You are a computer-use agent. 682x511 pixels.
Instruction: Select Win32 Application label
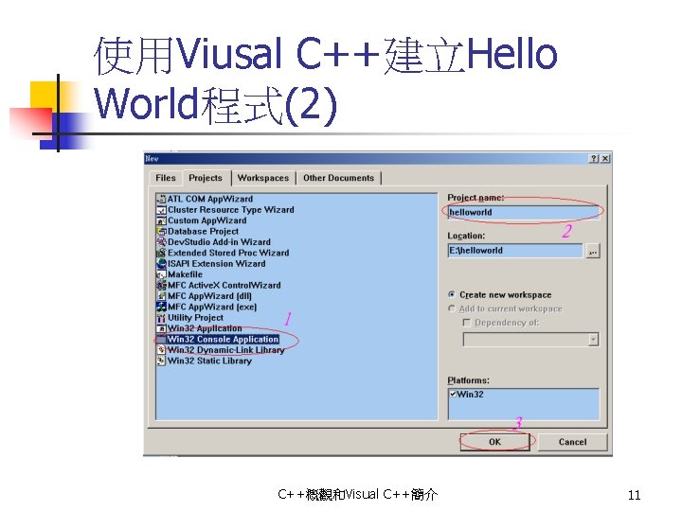click(205, 328)
